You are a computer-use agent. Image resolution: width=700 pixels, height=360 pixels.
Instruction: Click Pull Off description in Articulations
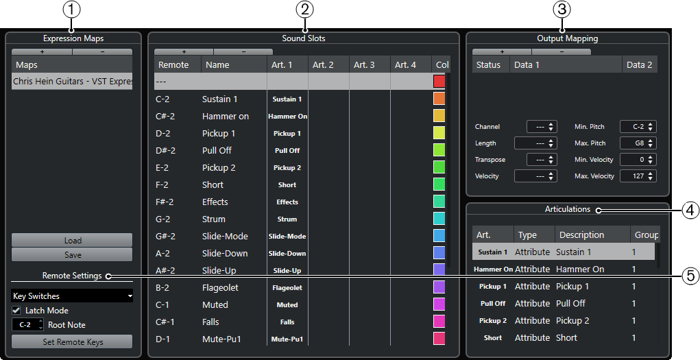tap(570, 303)
